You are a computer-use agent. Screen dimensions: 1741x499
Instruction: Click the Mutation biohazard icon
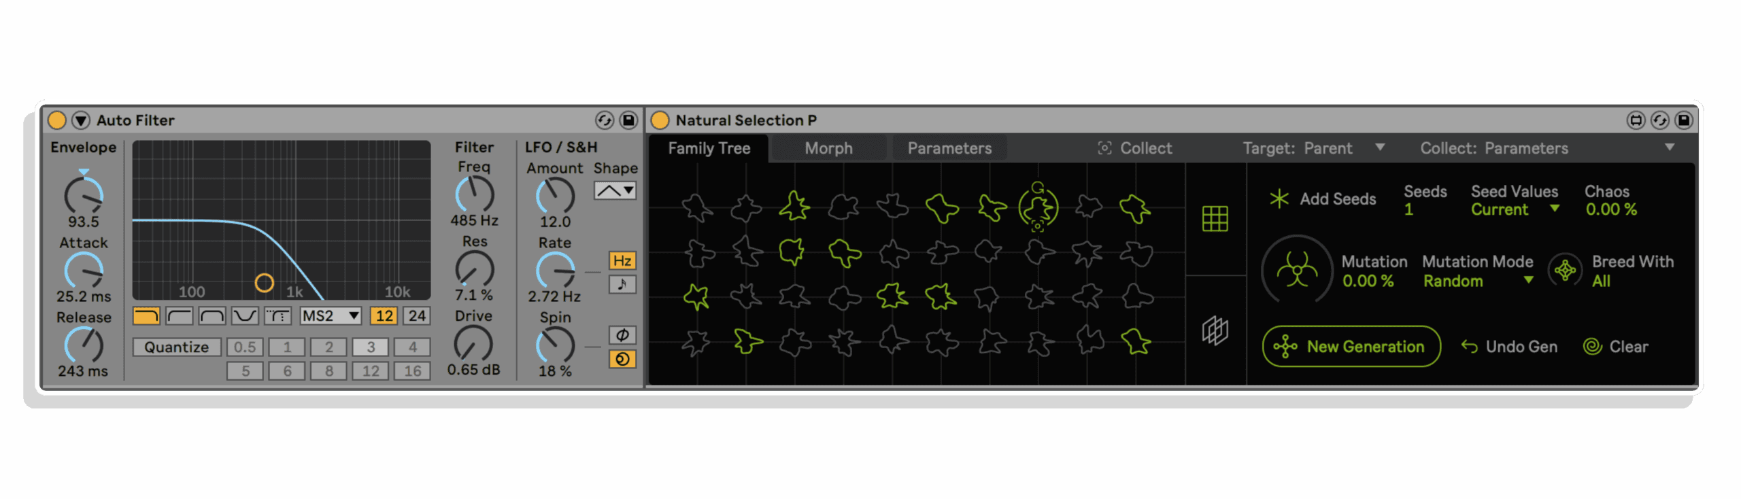[x=1297, y=271]
